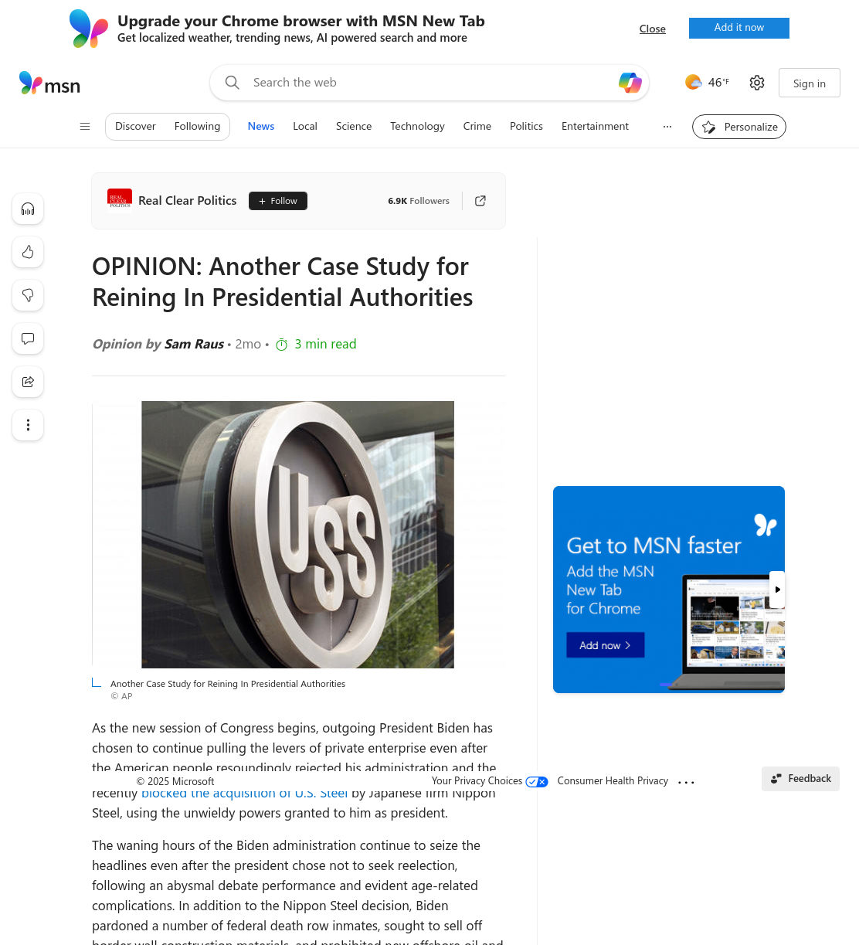Open publisher page via external link icon
Viewport: 859px width, 945px height.
[x=480, y=201]
